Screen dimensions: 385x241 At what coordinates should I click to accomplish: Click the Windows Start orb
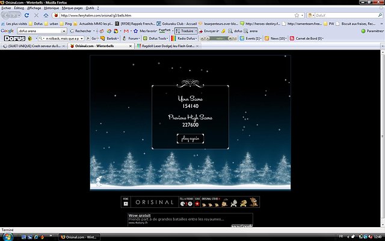(6, 237)
